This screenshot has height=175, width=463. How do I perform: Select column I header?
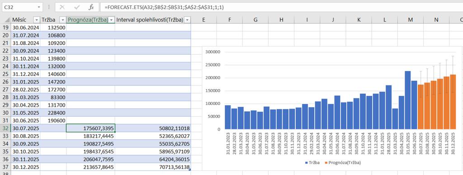307,20
